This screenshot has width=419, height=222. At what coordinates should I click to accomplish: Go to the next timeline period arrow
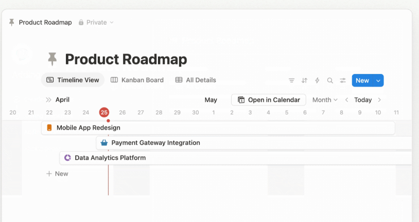(x=379, y=100)
